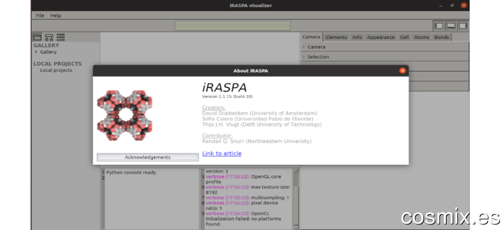Image resolution: width=501 pixels, height=230 pixels.
Task: Open the Help menu
Action: 56,16
